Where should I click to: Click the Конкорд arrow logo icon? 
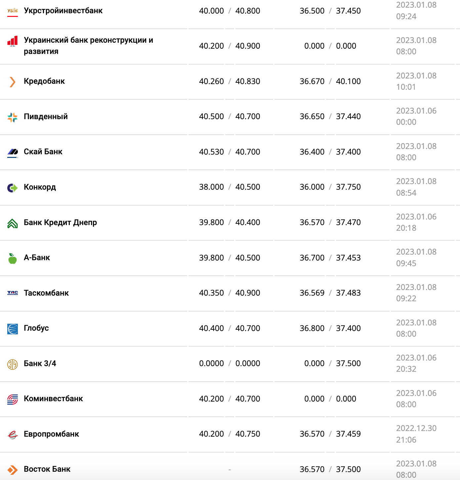pyautogui.click(x=13, y=188)
